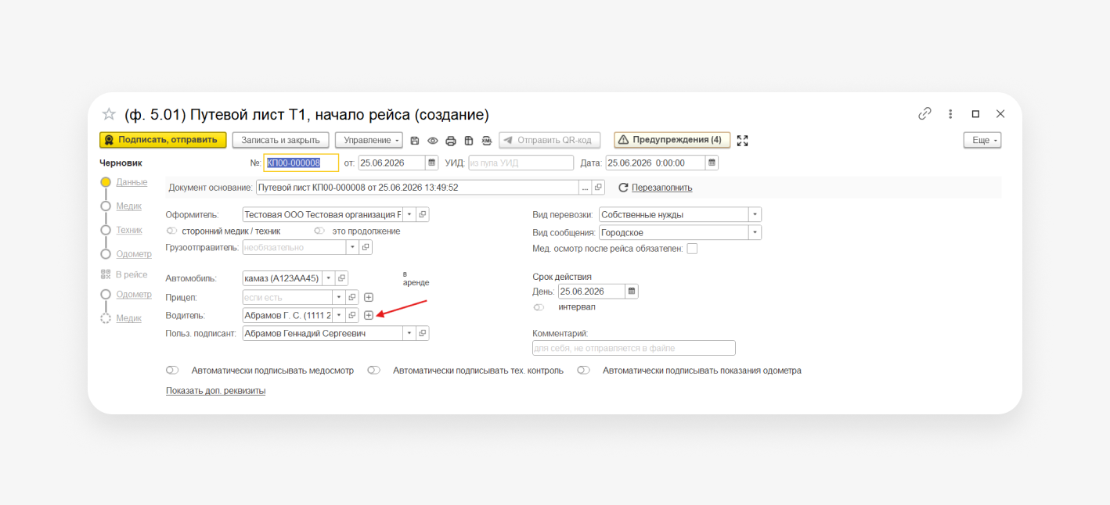Click the save (floppy disk) toolbar icon
The image size is (1110, 505).
click(x=415, y=141)
